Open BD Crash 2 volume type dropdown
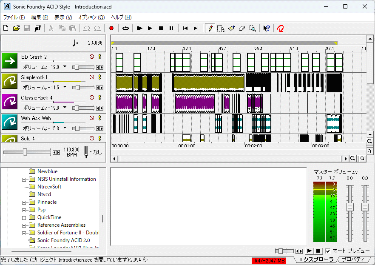The width and height of the screenshot is (375, 265). tap(65, 66)
